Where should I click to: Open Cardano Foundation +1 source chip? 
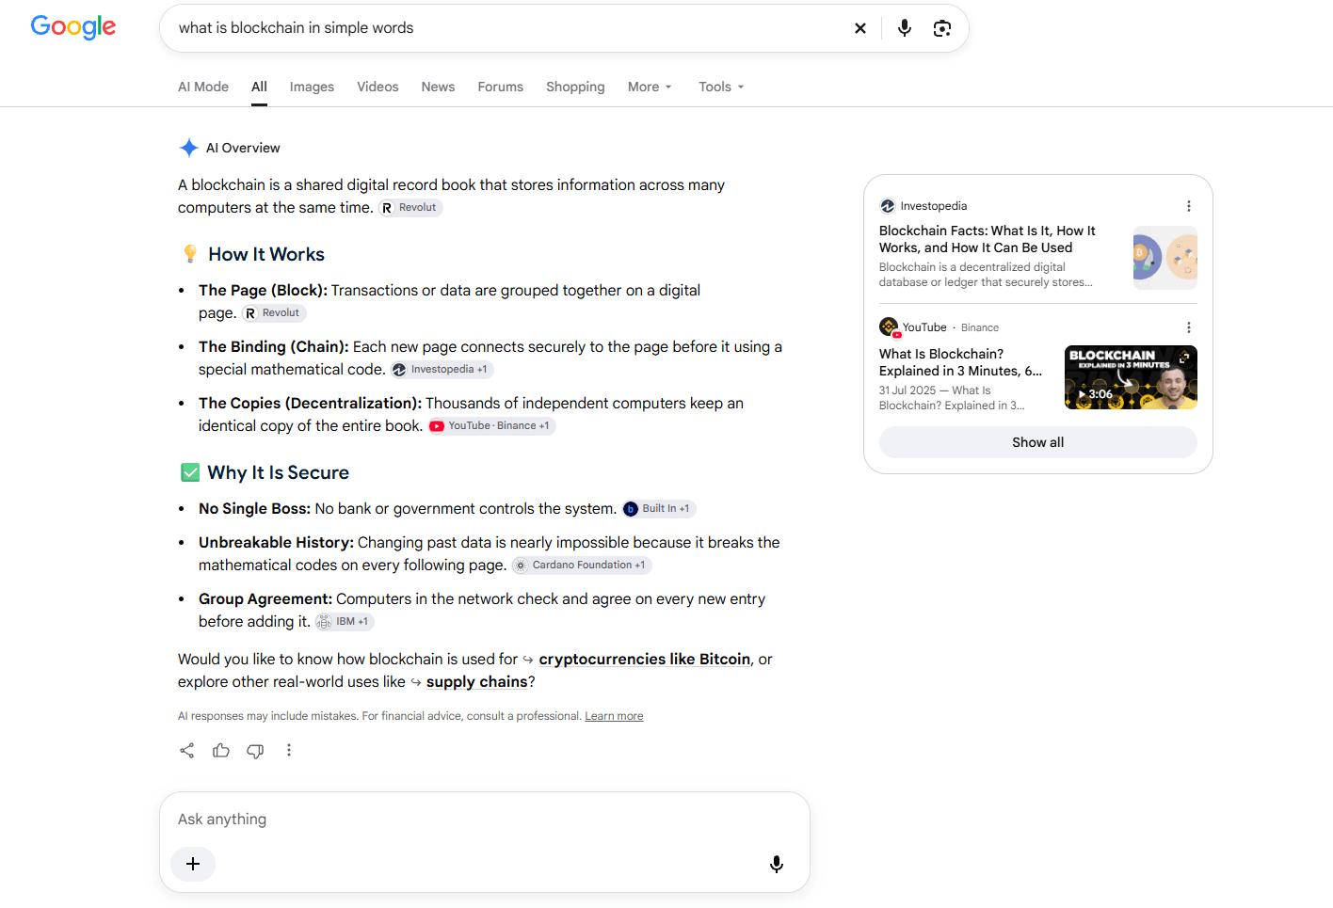click(x=582, y=566)
